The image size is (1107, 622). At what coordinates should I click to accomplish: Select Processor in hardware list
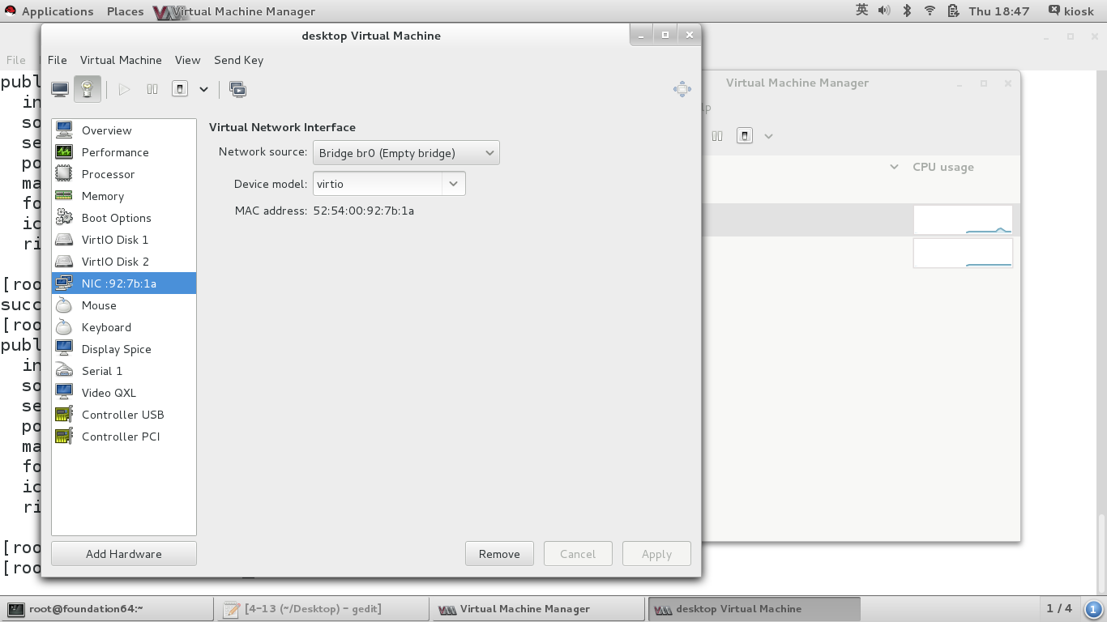(x=124, y=174)
